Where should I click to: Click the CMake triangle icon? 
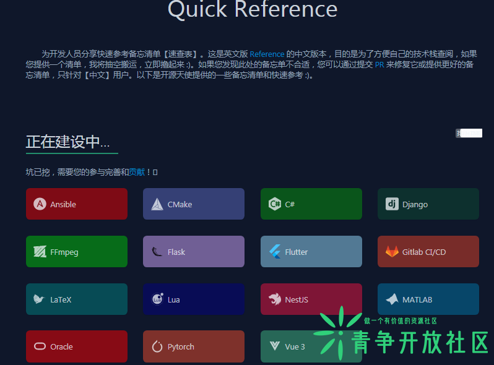coord(157,204)
